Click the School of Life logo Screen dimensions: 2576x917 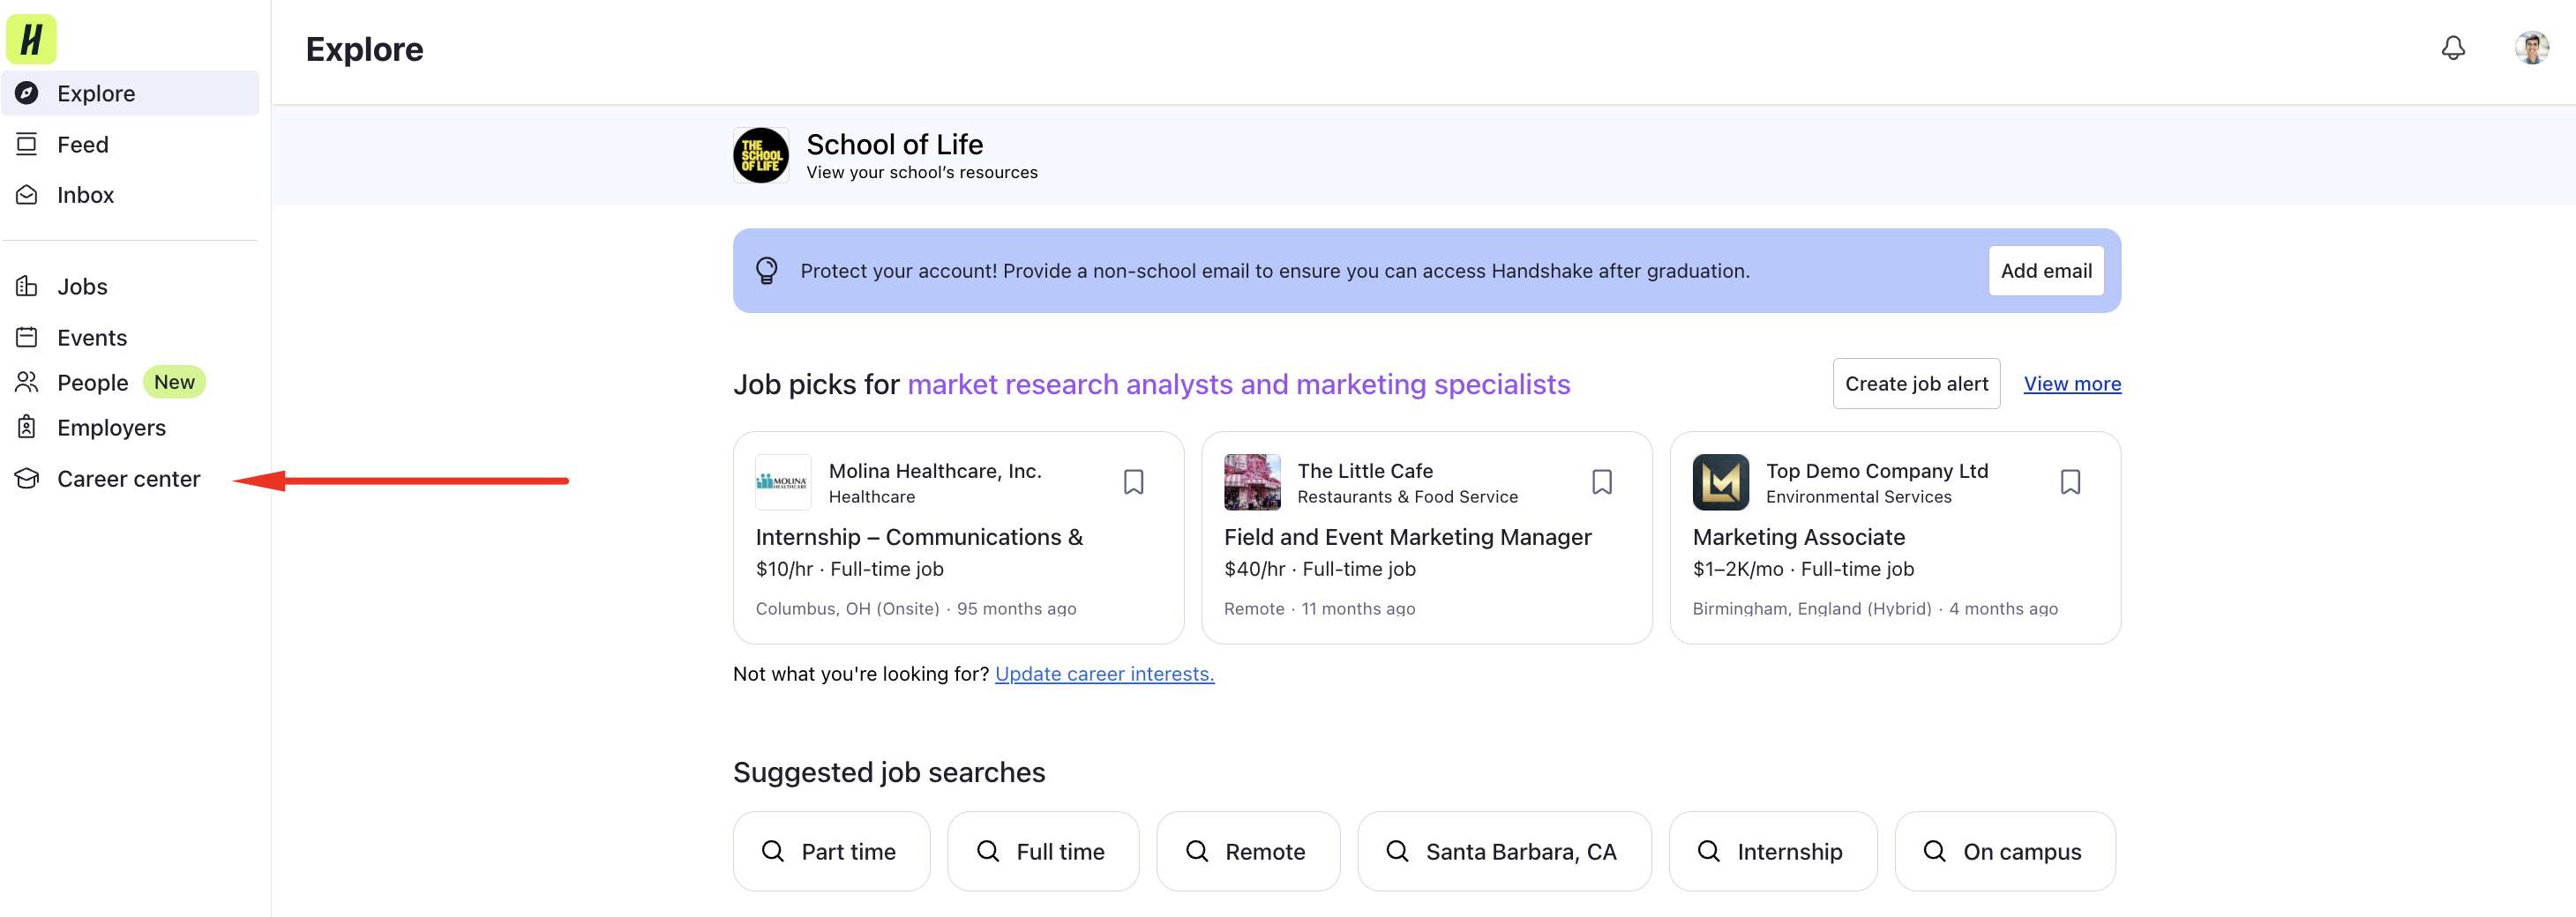coord(760,155)
